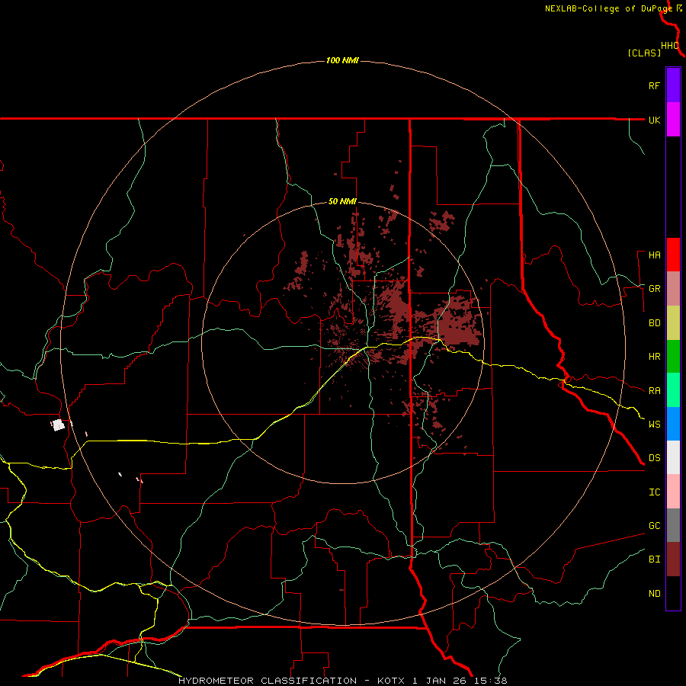Select the BD legend label
Viewport: 686px width, 686px height.
coord(654,323)
